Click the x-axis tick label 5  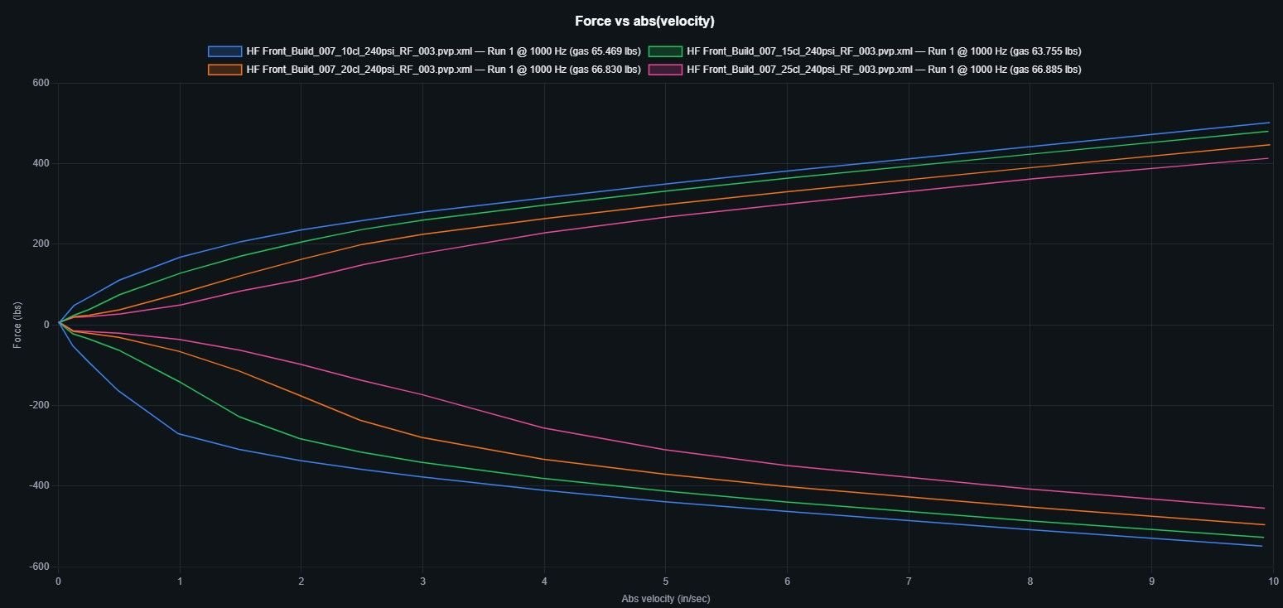pos(666,581)
